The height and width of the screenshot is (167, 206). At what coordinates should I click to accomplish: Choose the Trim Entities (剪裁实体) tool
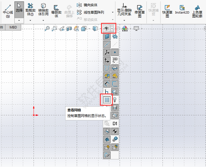pyautogui.click(x=30, y=10)
